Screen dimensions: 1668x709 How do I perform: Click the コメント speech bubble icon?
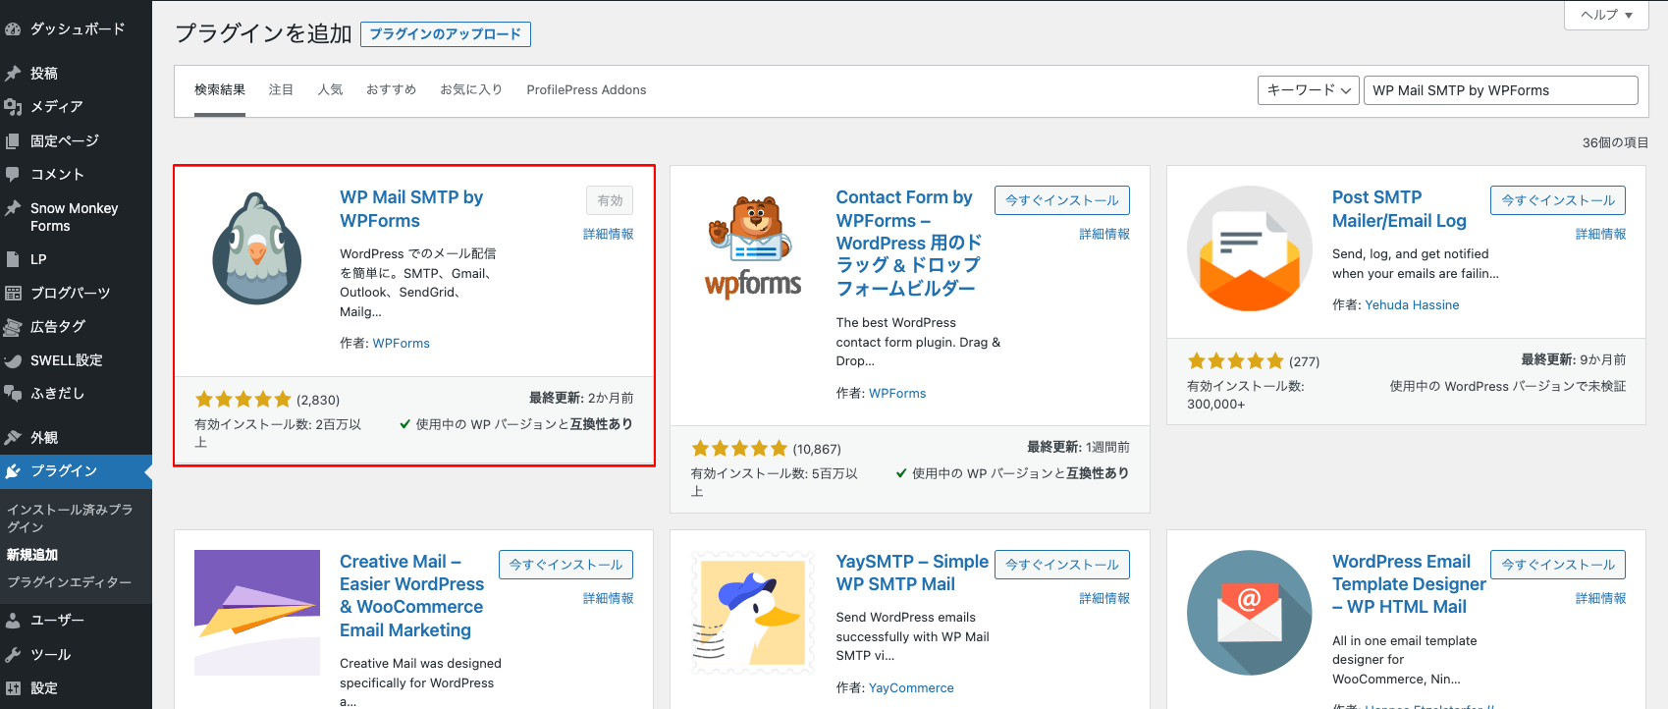tap(13, 175)
